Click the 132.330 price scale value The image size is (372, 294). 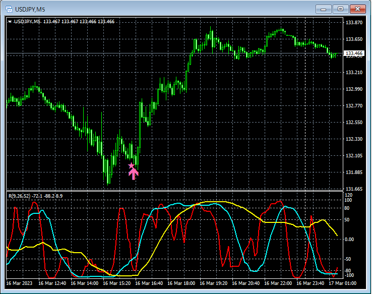click(354, 139)
